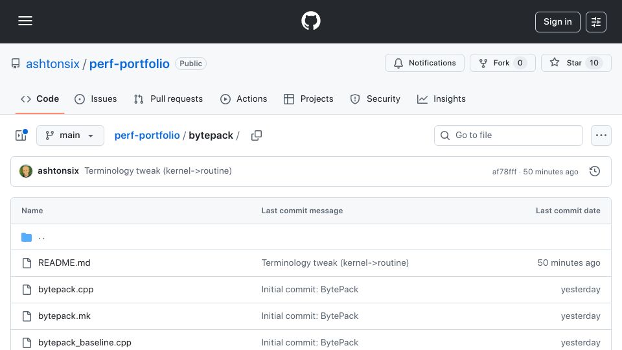622x350 pixels.
Task: Open the Pull requests tab
Action: (x=168, y=99)
